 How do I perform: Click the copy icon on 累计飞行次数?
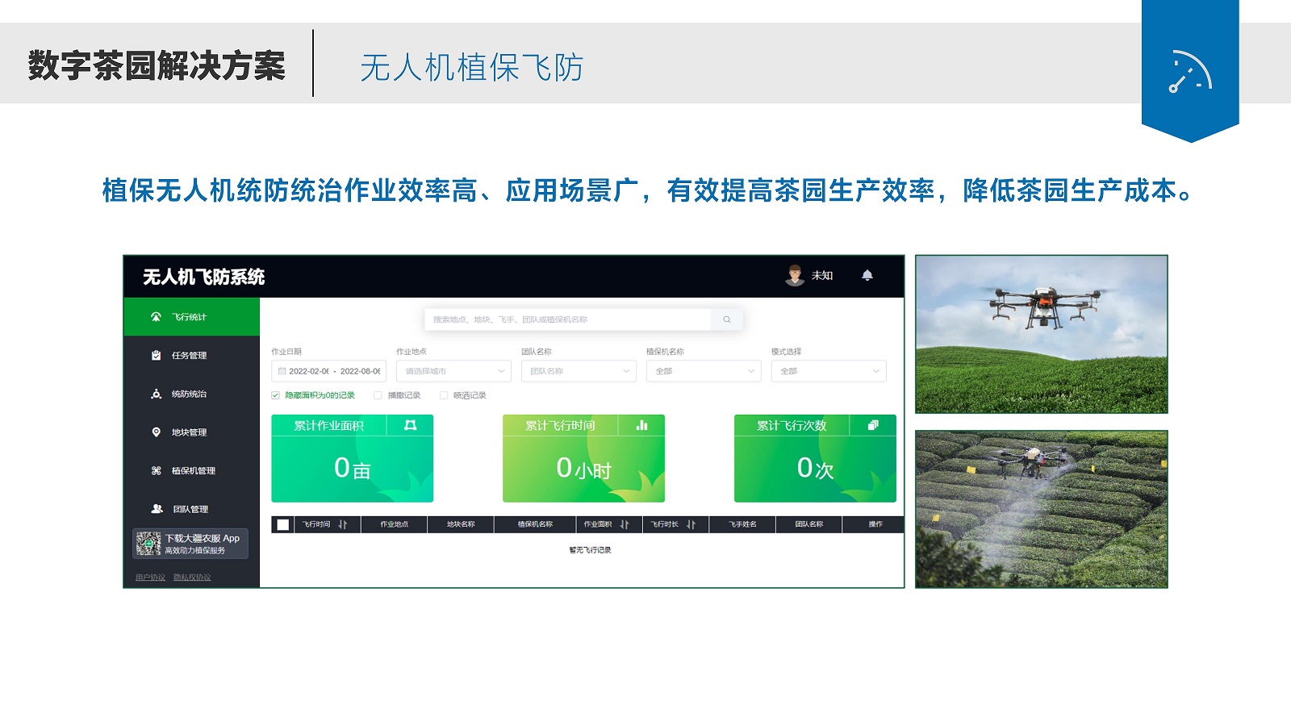(x=873, y=425)
